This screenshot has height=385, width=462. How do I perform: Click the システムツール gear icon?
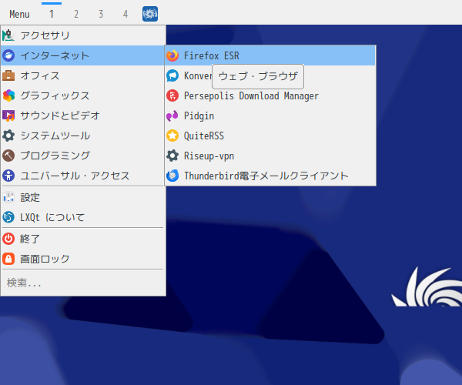pos(8,136)
